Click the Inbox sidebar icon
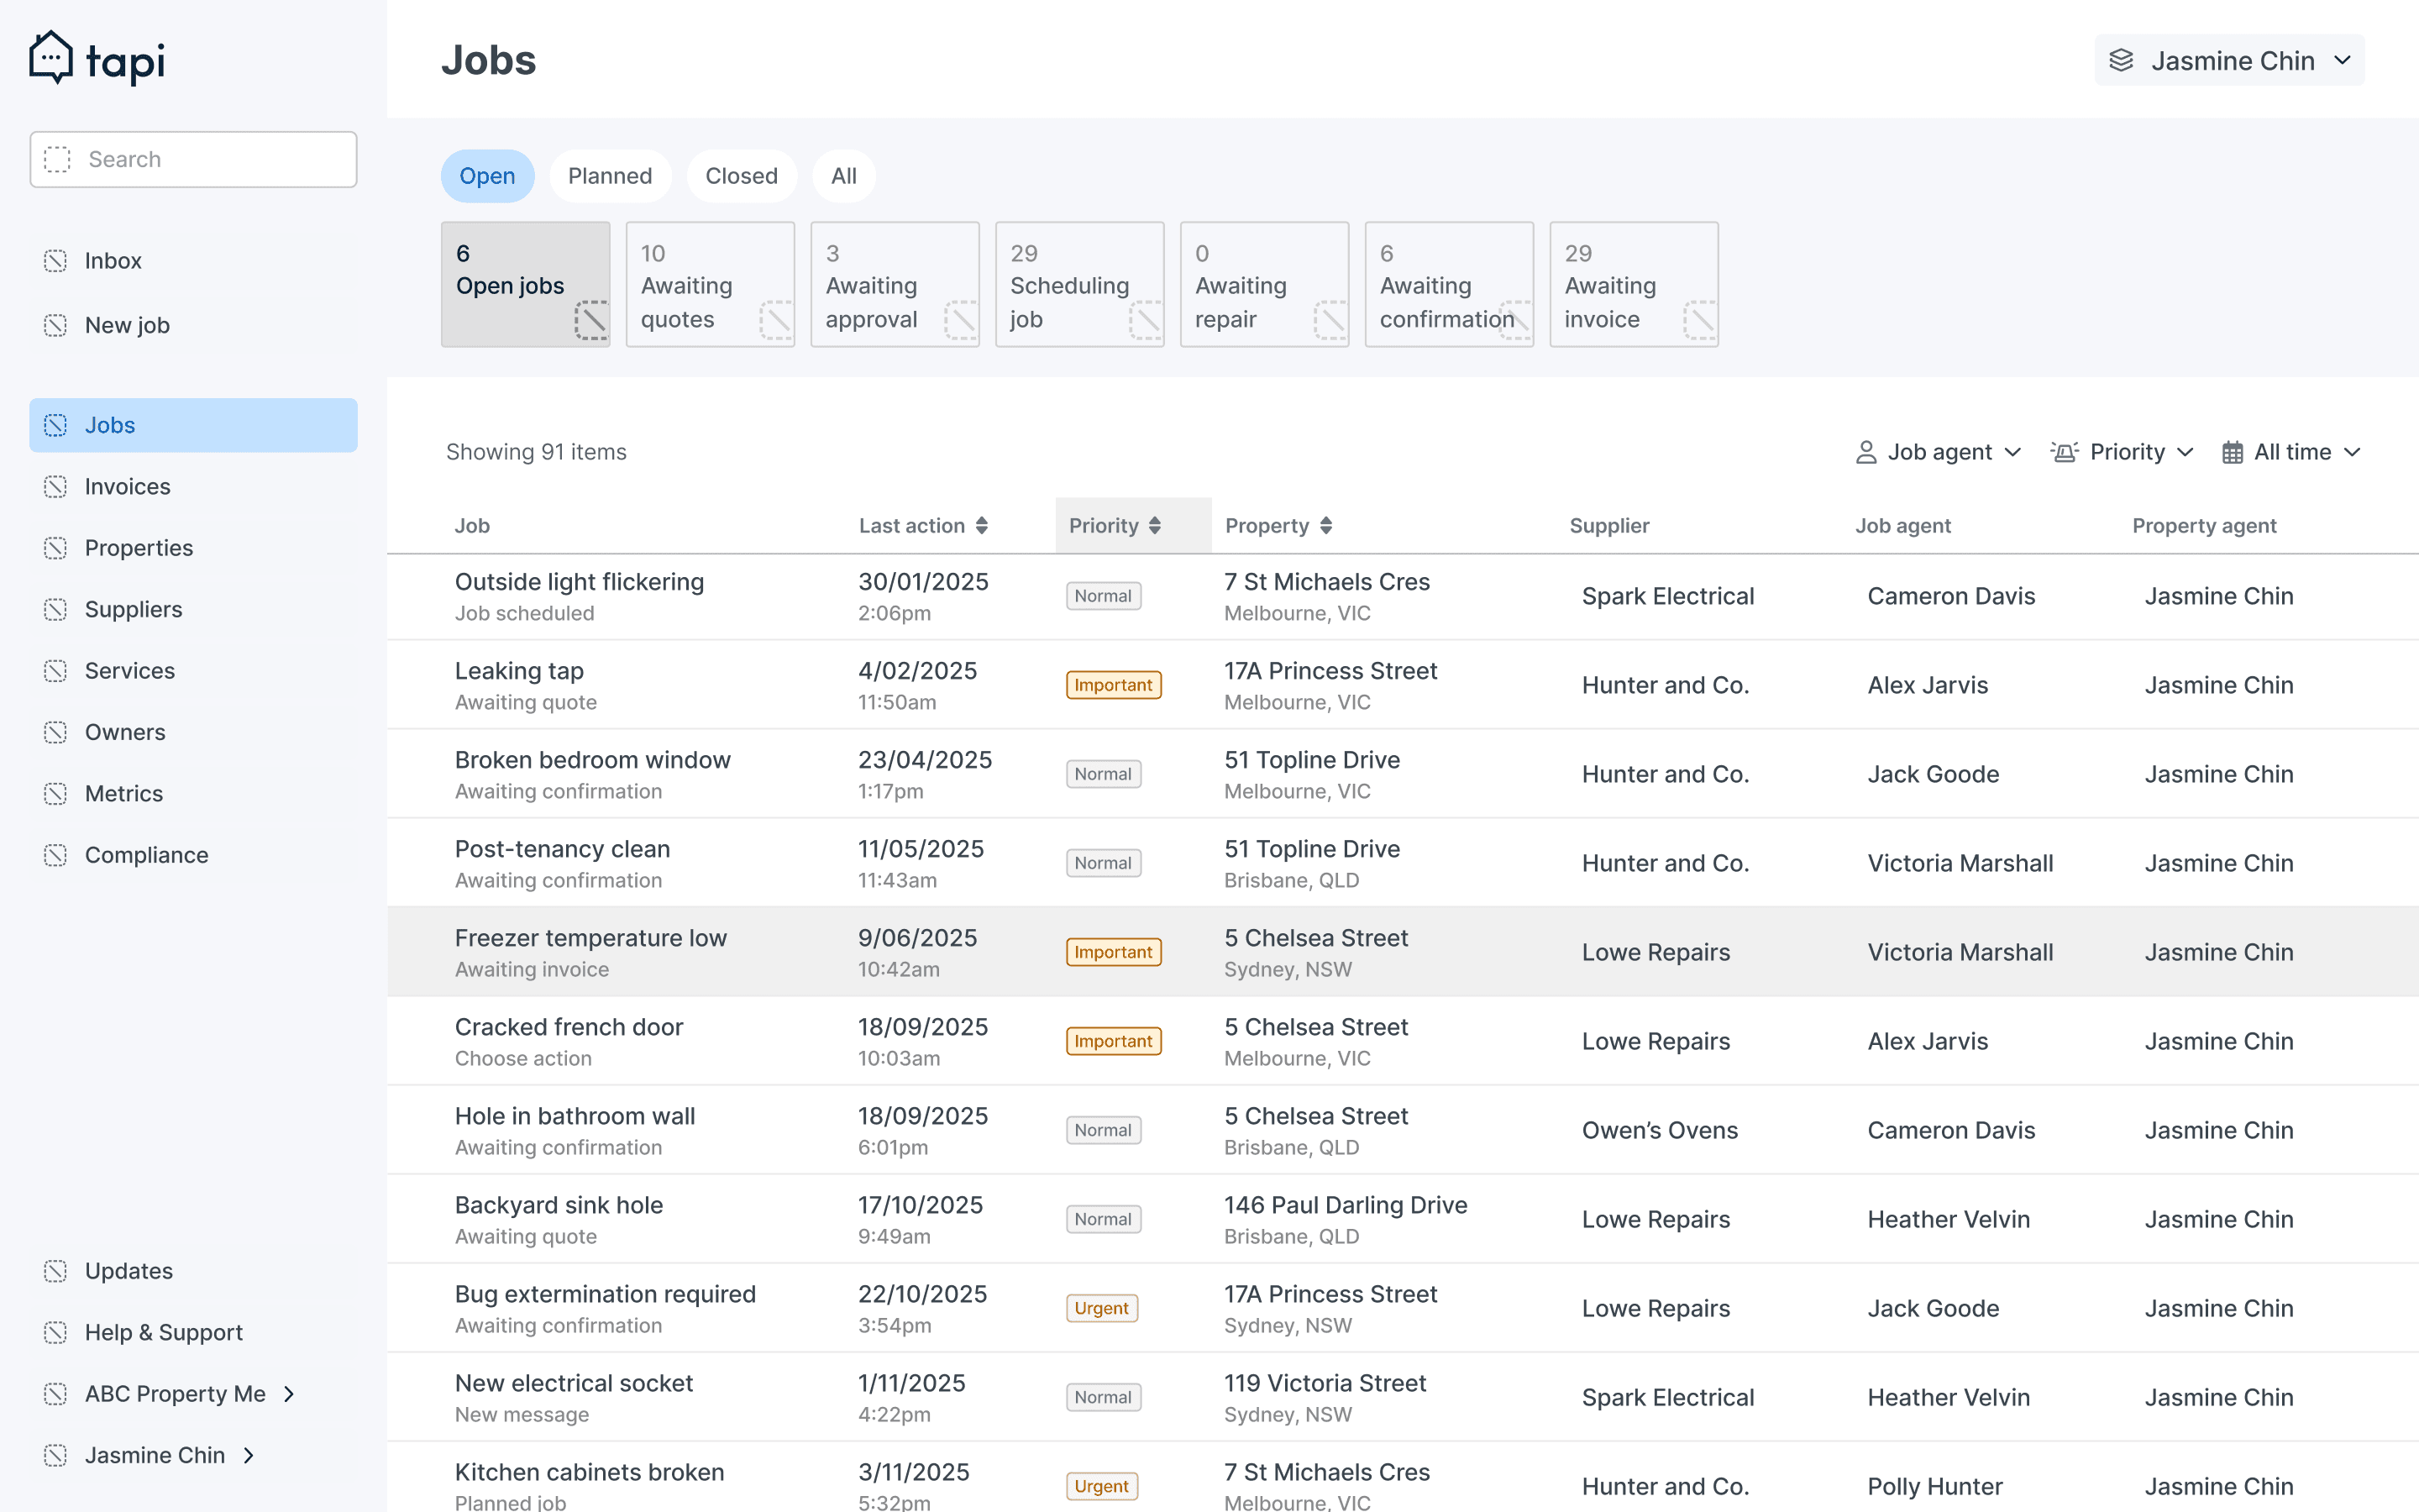Screen dimensions: 2419x1512 click(x=56, y=261)
